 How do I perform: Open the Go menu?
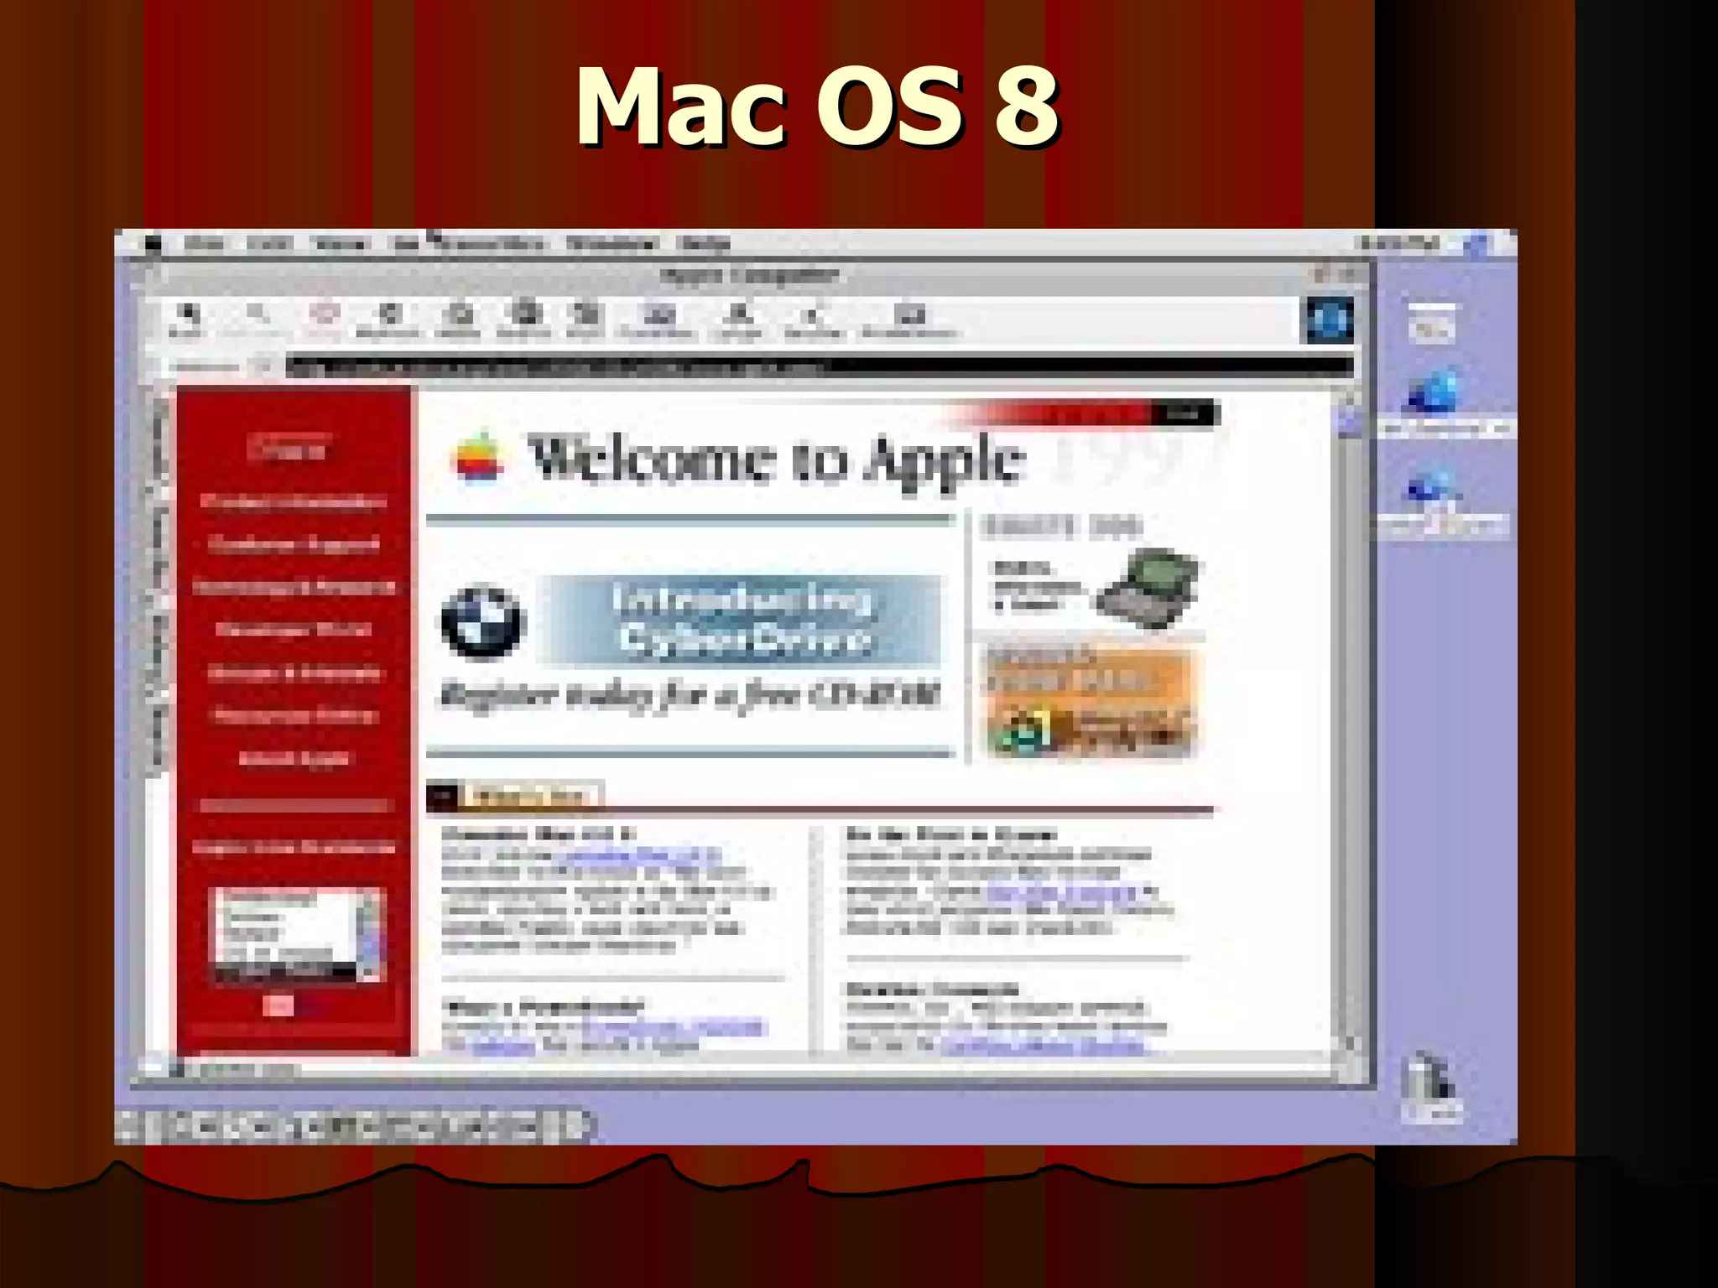pyautogui.click(x=406, y=244)
